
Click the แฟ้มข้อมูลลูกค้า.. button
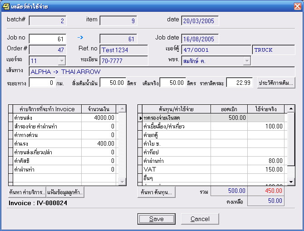(x=65, y=192)
